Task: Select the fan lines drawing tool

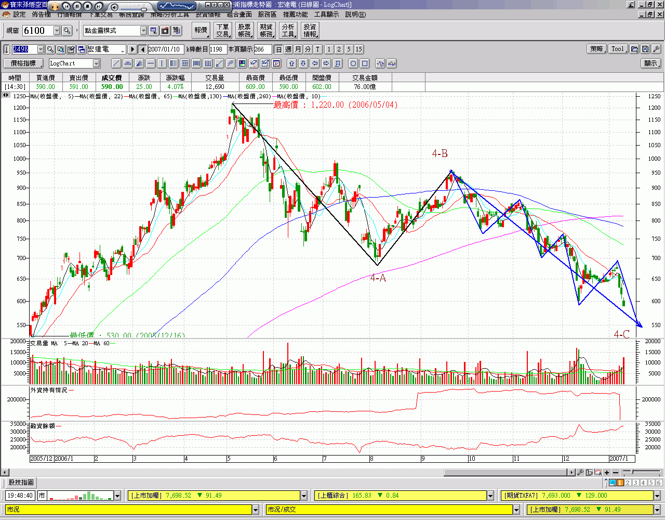Action: [x=139, y=63]
